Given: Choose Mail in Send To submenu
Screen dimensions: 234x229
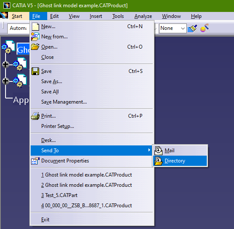Looking at the screenshot, I should [x=180, y=151].
